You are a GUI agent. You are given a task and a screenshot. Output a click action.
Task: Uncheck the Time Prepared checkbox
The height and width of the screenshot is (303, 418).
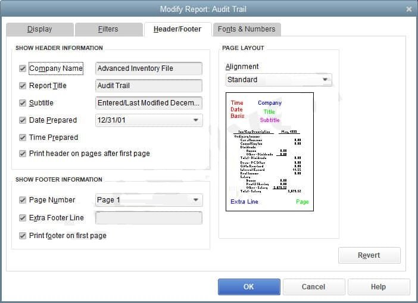coord(23,138)
